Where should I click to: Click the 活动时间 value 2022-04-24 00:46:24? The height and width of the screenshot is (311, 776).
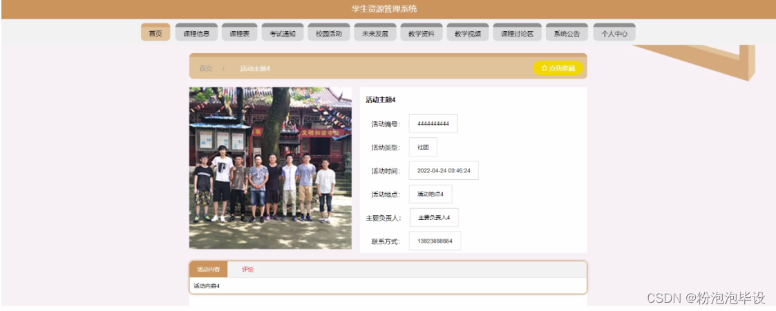click(444, 171)
